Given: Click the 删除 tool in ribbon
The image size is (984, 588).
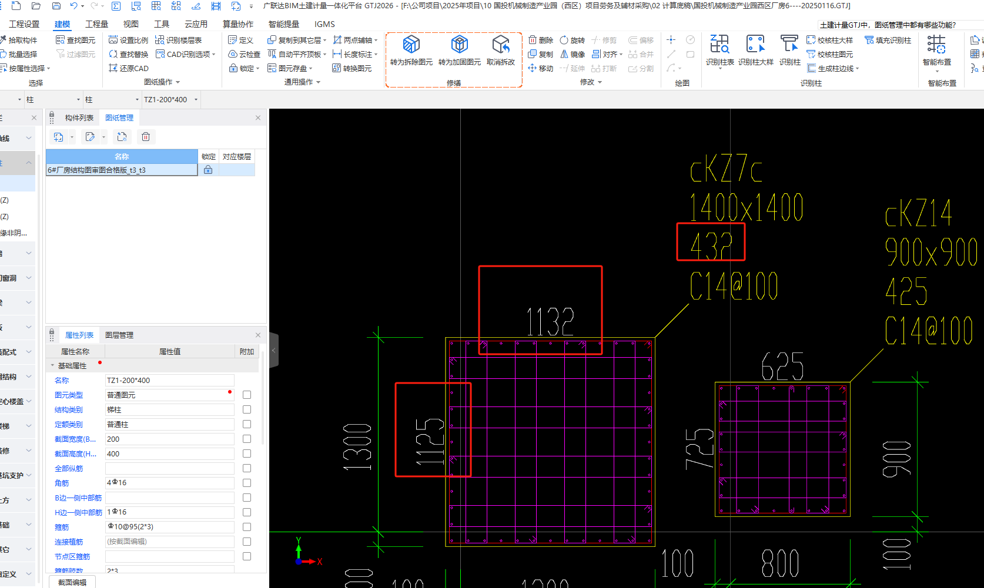Looking at the screenshot, I should (x=541, y=40).
